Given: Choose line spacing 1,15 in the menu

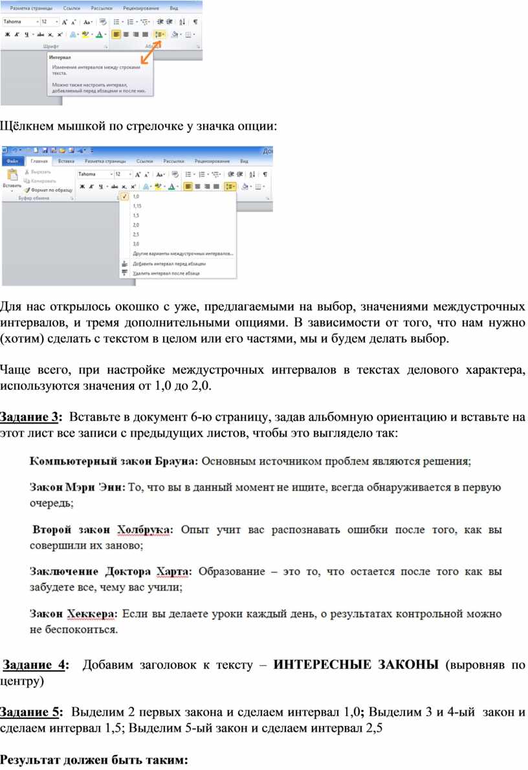Looking at the screenshot, I should pos(137,206).
